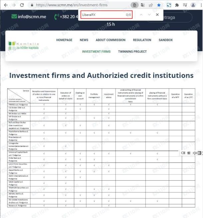Image resolution: width=203 pixels, height=218 pixels.
Task: Click the browser back arrow
Action: pos(6,5)
